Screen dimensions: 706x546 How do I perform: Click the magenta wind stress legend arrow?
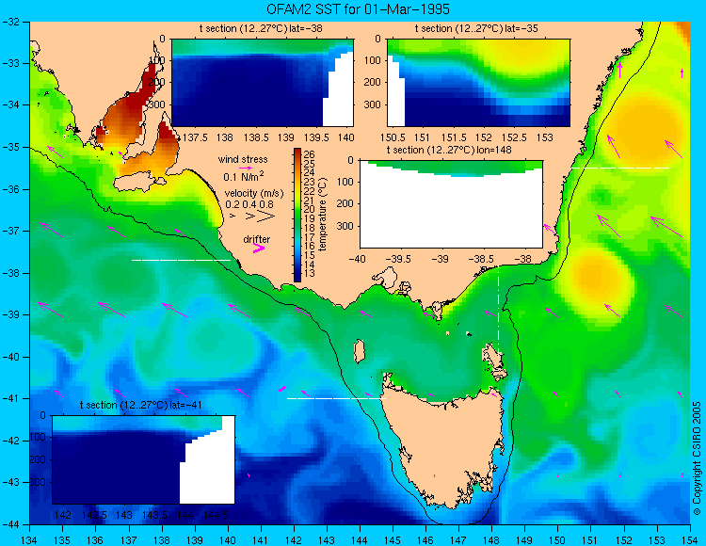pyautogui.click(x=247, y=168)
